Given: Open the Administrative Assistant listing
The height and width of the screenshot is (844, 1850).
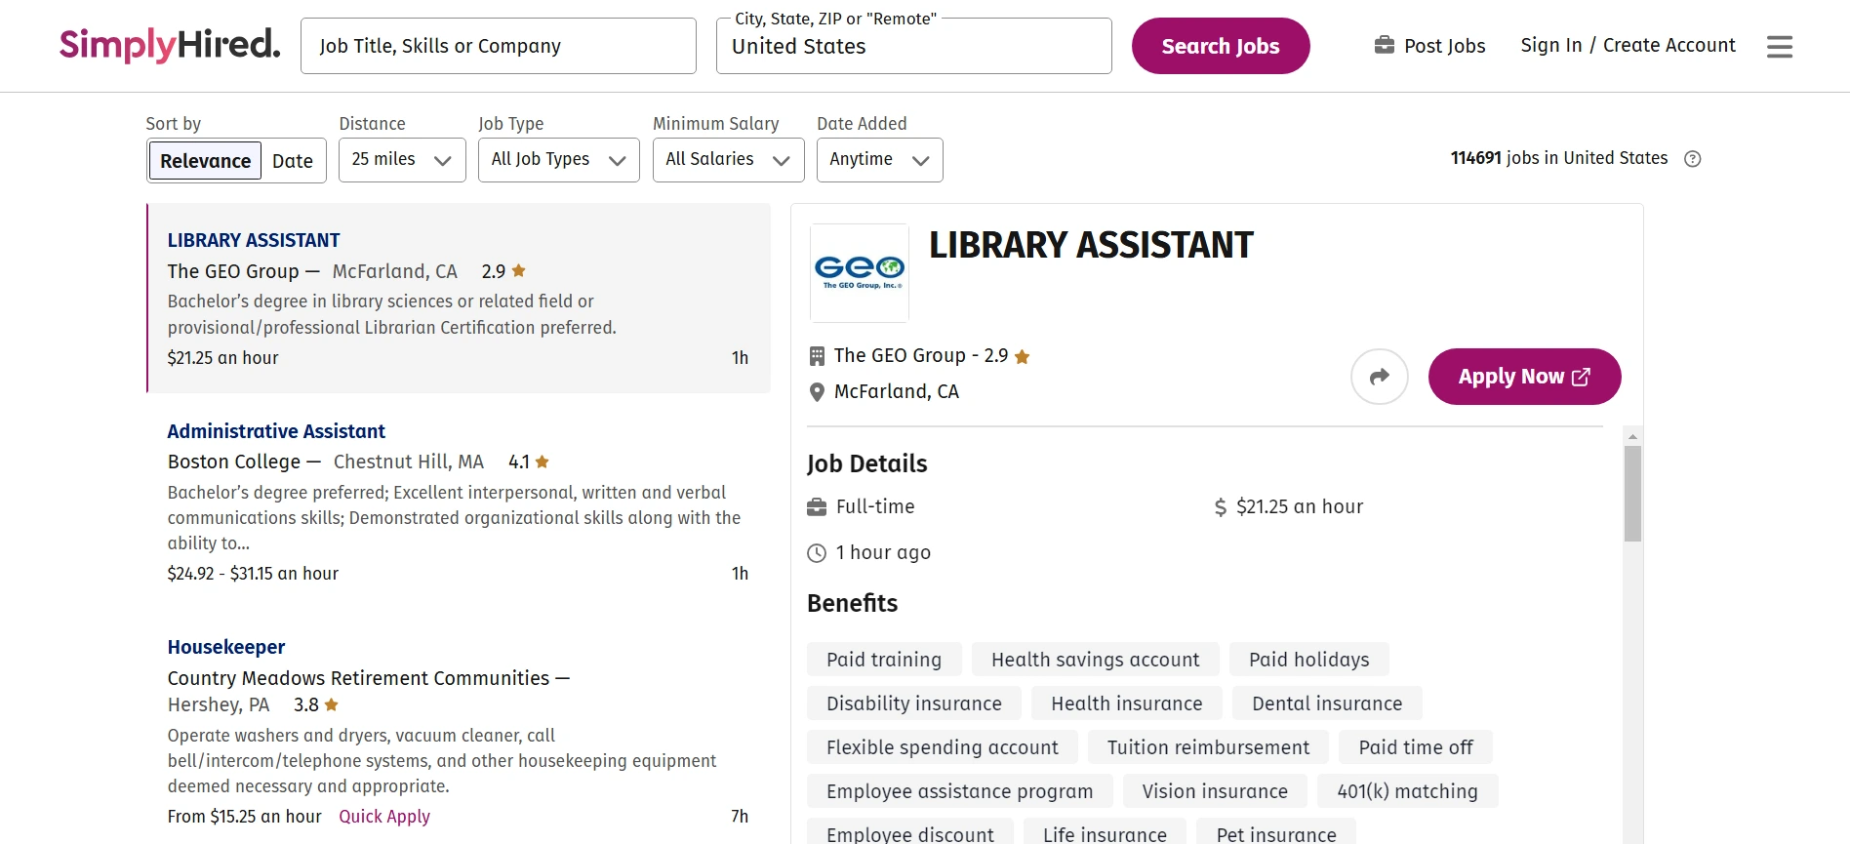Looking at the screenshot, I should pos(276,430).
